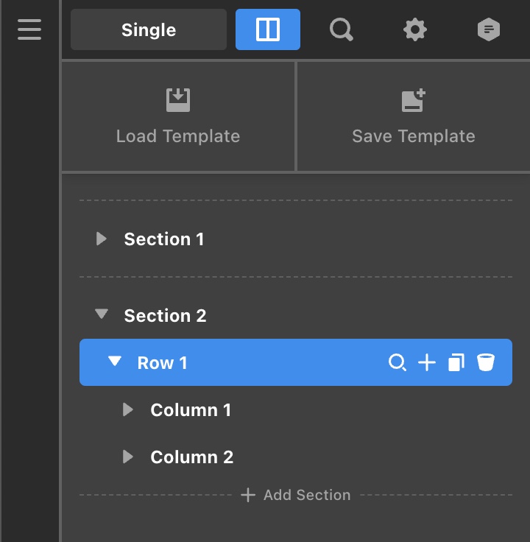
Task: Expand Section 1 arrow
Action: coord(102,239)
